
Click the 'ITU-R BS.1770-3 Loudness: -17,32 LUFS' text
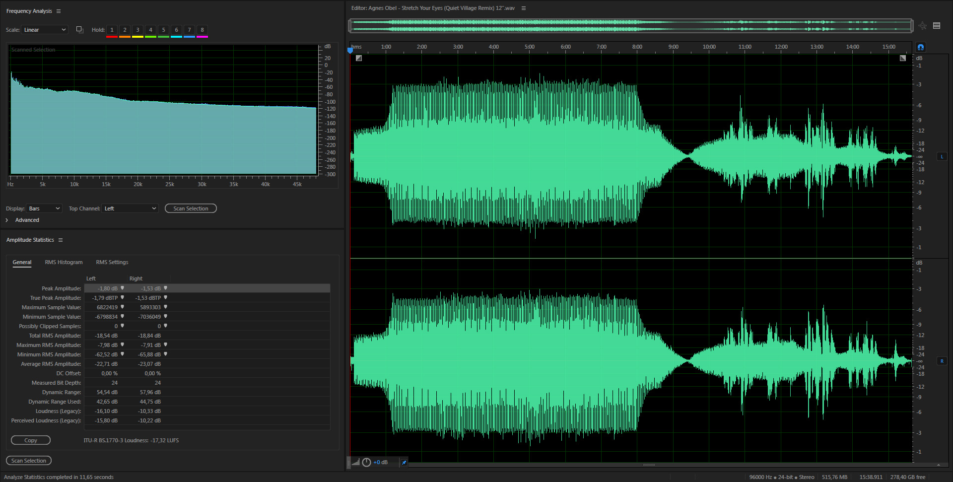click(131, 440)
